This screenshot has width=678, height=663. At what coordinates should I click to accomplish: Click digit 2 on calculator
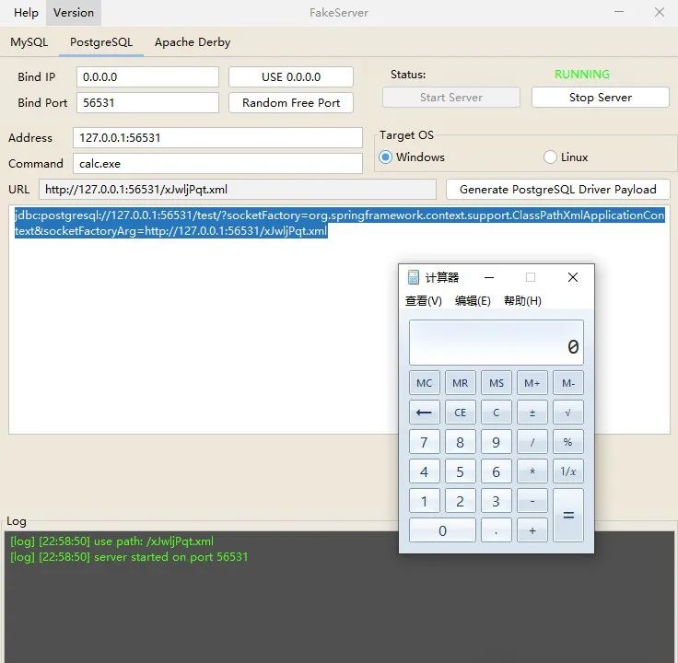[x=460, y=501]
